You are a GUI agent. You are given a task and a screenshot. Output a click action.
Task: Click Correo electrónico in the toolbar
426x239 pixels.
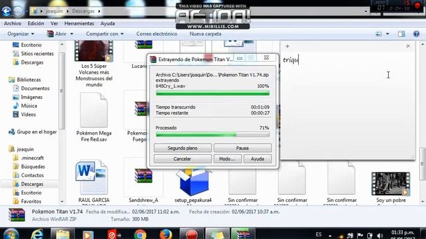tap(157, 34)
